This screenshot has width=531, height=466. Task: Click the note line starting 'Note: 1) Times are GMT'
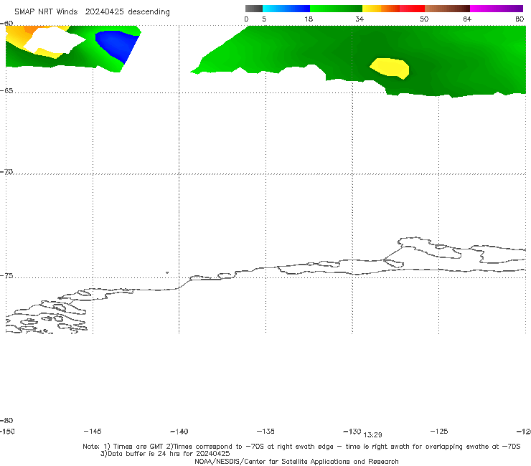click(301, 447)
